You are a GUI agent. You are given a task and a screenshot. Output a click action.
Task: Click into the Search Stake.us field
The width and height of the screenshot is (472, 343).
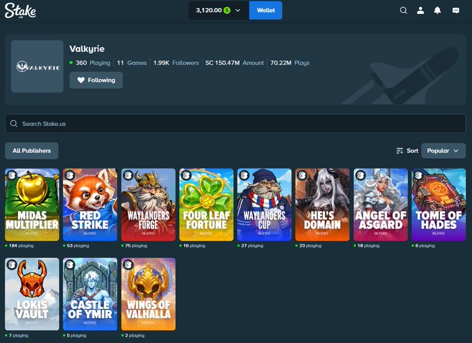(235, 123)
